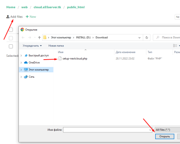The image size is (180, 144).
Task: Expand OneDrive tree node
Action: click(x=21, y=62)
